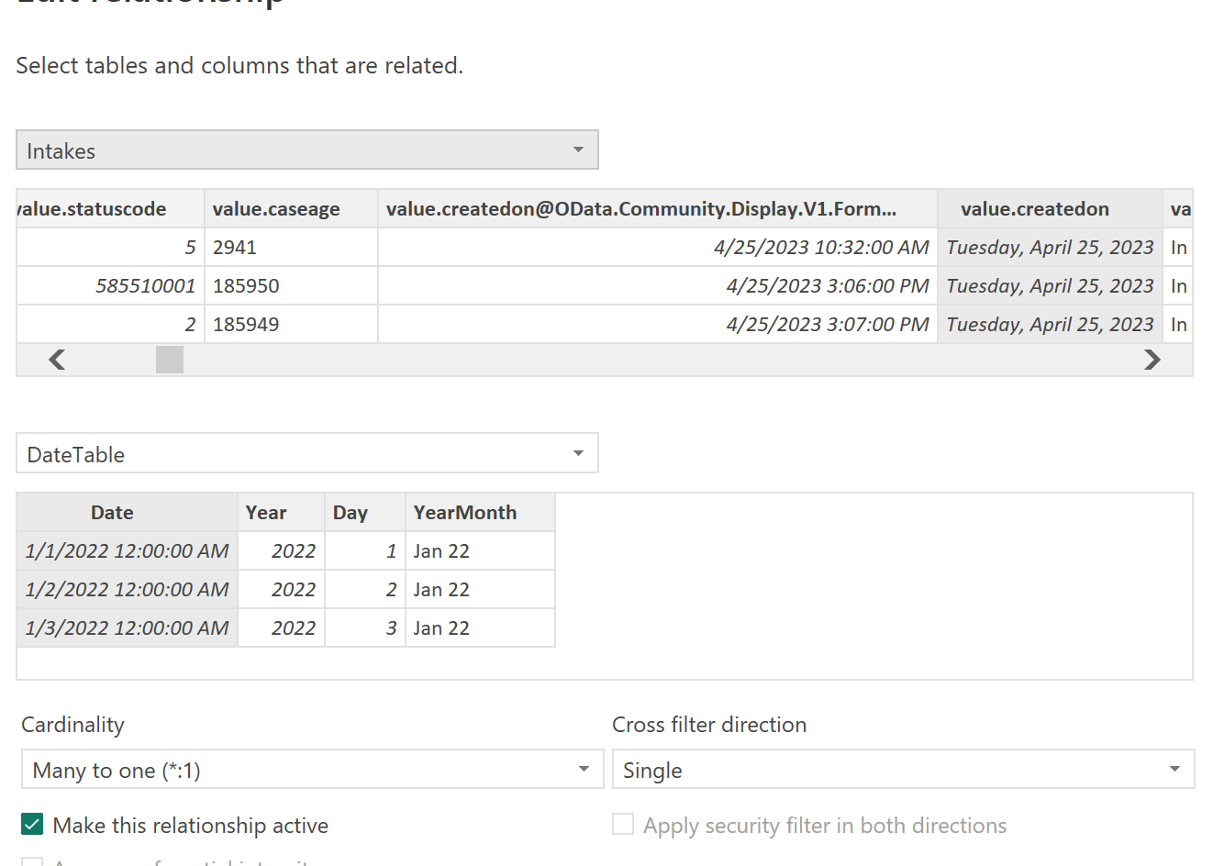Tick Apply security filter in both directions
The image size is (1213, 866).
coord(623,824)
